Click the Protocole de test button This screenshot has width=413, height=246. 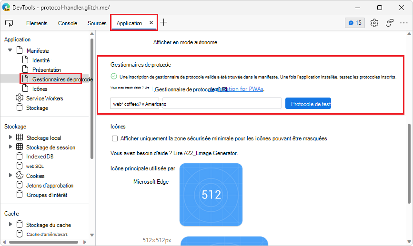click(308, 104)
